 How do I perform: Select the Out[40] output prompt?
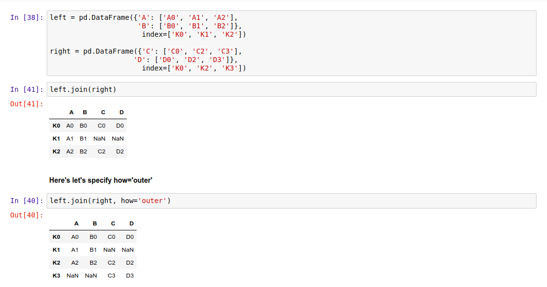click(27, 215)
